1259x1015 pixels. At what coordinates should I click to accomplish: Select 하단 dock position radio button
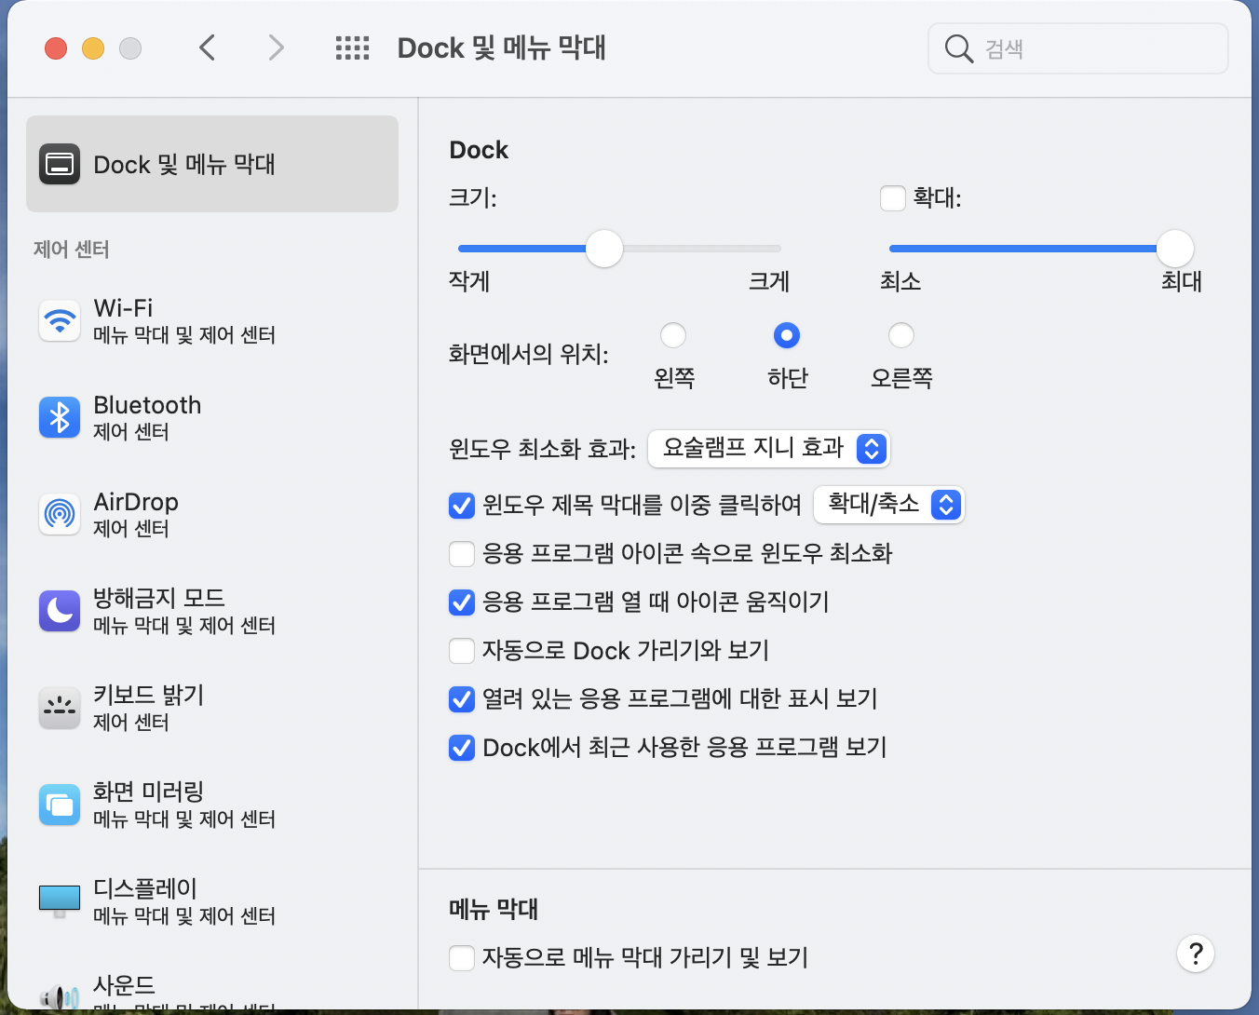(x=787, y=335)
